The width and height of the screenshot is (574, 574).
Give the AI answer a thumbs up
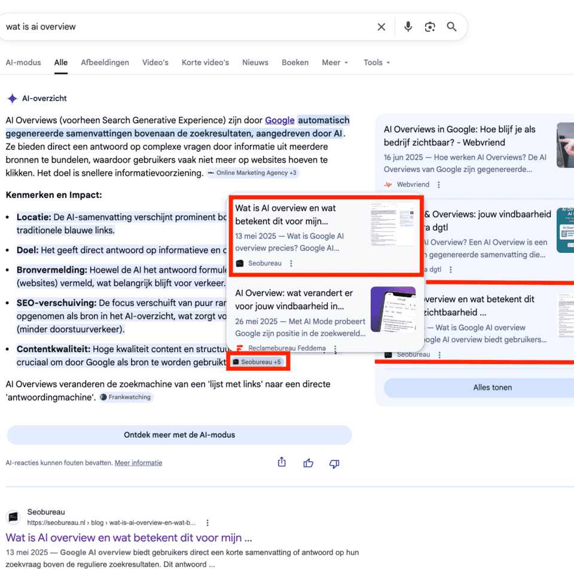[308, 462]
